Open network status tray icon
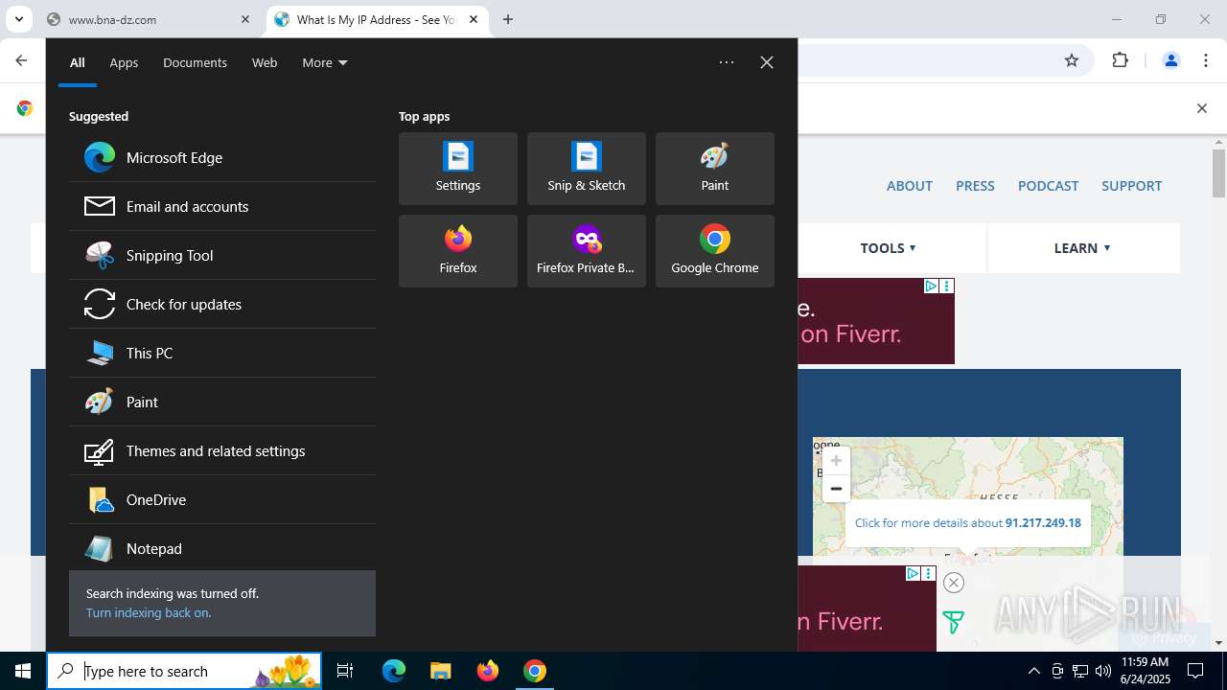This screenshot has width=1227, height=690. pyautogui.click(x=1080, y=671)
